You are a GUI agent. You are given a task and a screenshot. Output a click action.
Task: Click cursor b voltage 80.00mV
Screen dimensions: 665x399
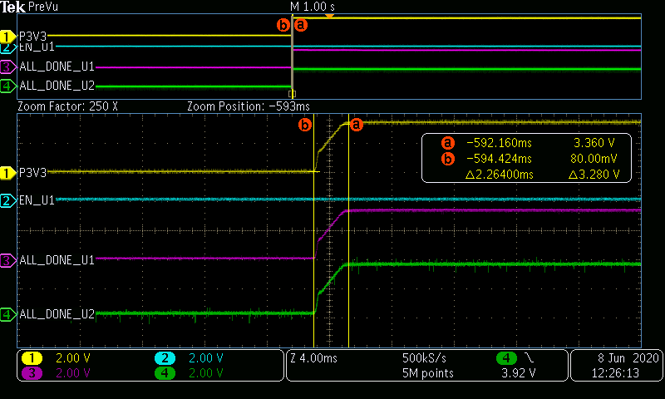593,159
